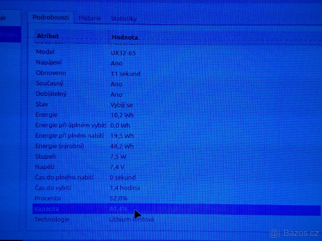Select the Čas do vybití row
Image resolution: width=322 pixels, height=241 pixels.
[53, 188]
